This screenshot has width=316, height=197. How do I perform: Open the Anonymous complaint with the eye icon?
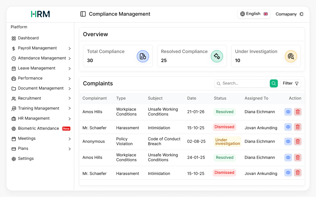(288, 141)
